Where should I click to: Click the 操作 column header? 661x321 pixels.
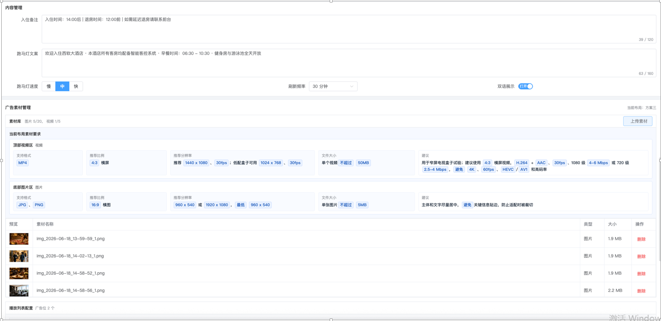[639, 224]
